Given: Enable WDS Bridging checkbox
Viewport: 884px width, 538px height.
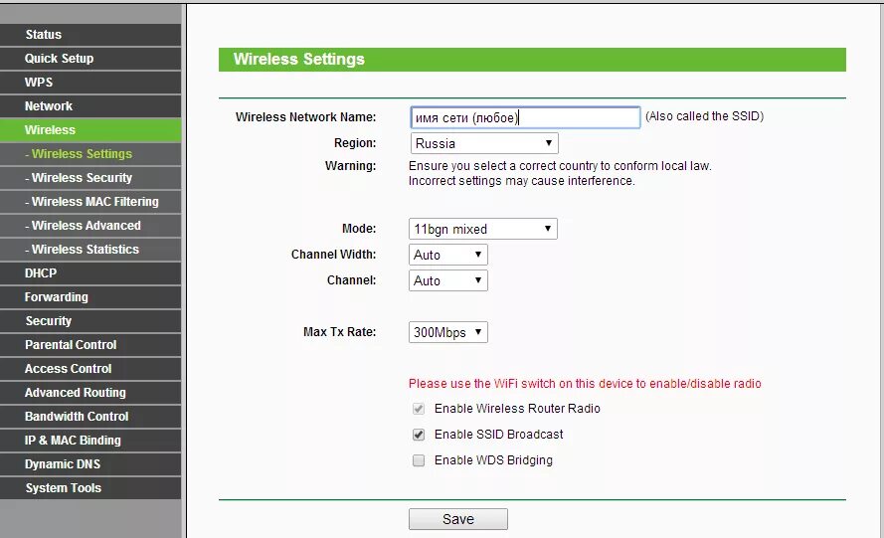Looking at the screenshot, I should (419, 460).
